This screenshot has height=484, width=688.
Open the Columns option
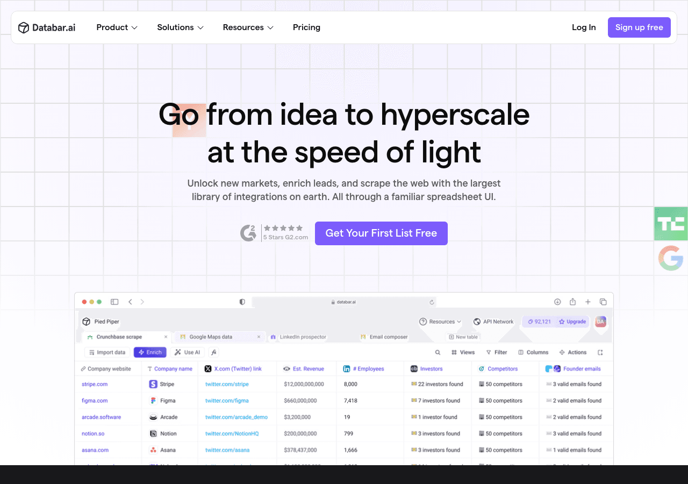(x=533, y=353)
